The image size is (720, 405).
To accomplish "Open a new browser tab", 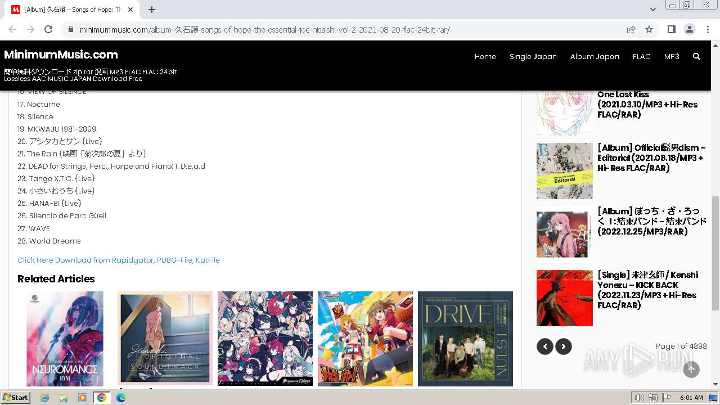I will [152, 10].
